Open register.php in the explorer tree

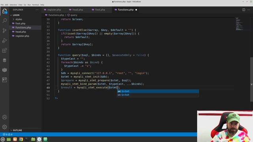[x=22, y=36]
